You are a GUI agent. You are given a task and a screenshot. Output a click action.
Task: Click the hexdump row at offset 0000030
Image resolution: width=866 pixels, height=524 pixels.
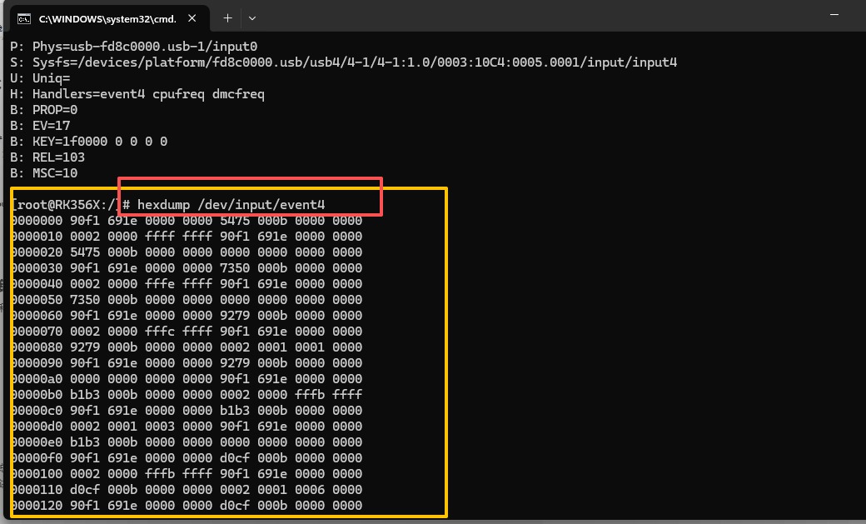click(187, 268)
